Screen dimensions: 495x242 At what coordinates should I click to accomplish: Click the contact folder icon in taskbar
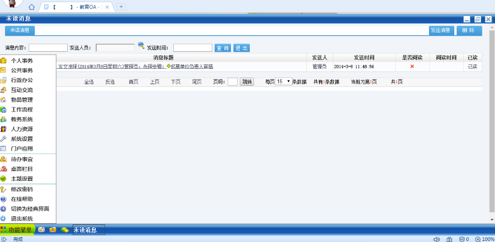tap(53, 230)
